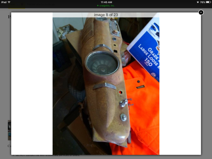Click the chrome toggle switch on the dashboard
212x159 pixels.
[123, 103]
